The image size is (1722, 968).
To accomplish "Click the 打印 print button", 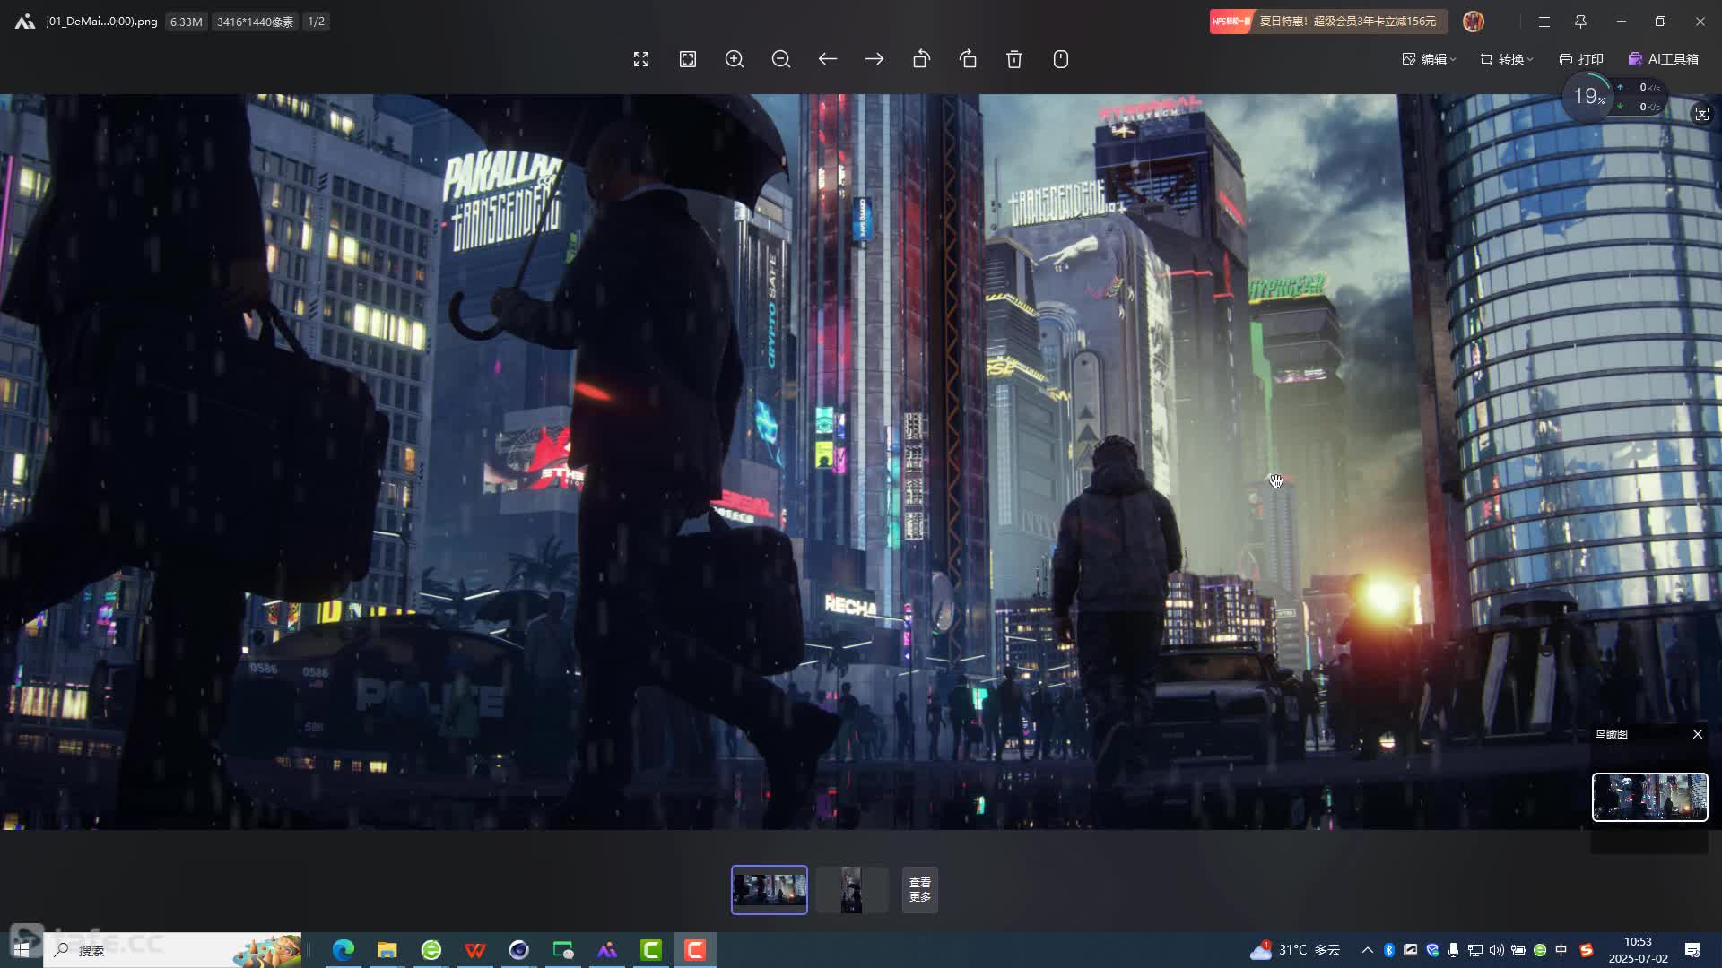I will coord(1581,59).
